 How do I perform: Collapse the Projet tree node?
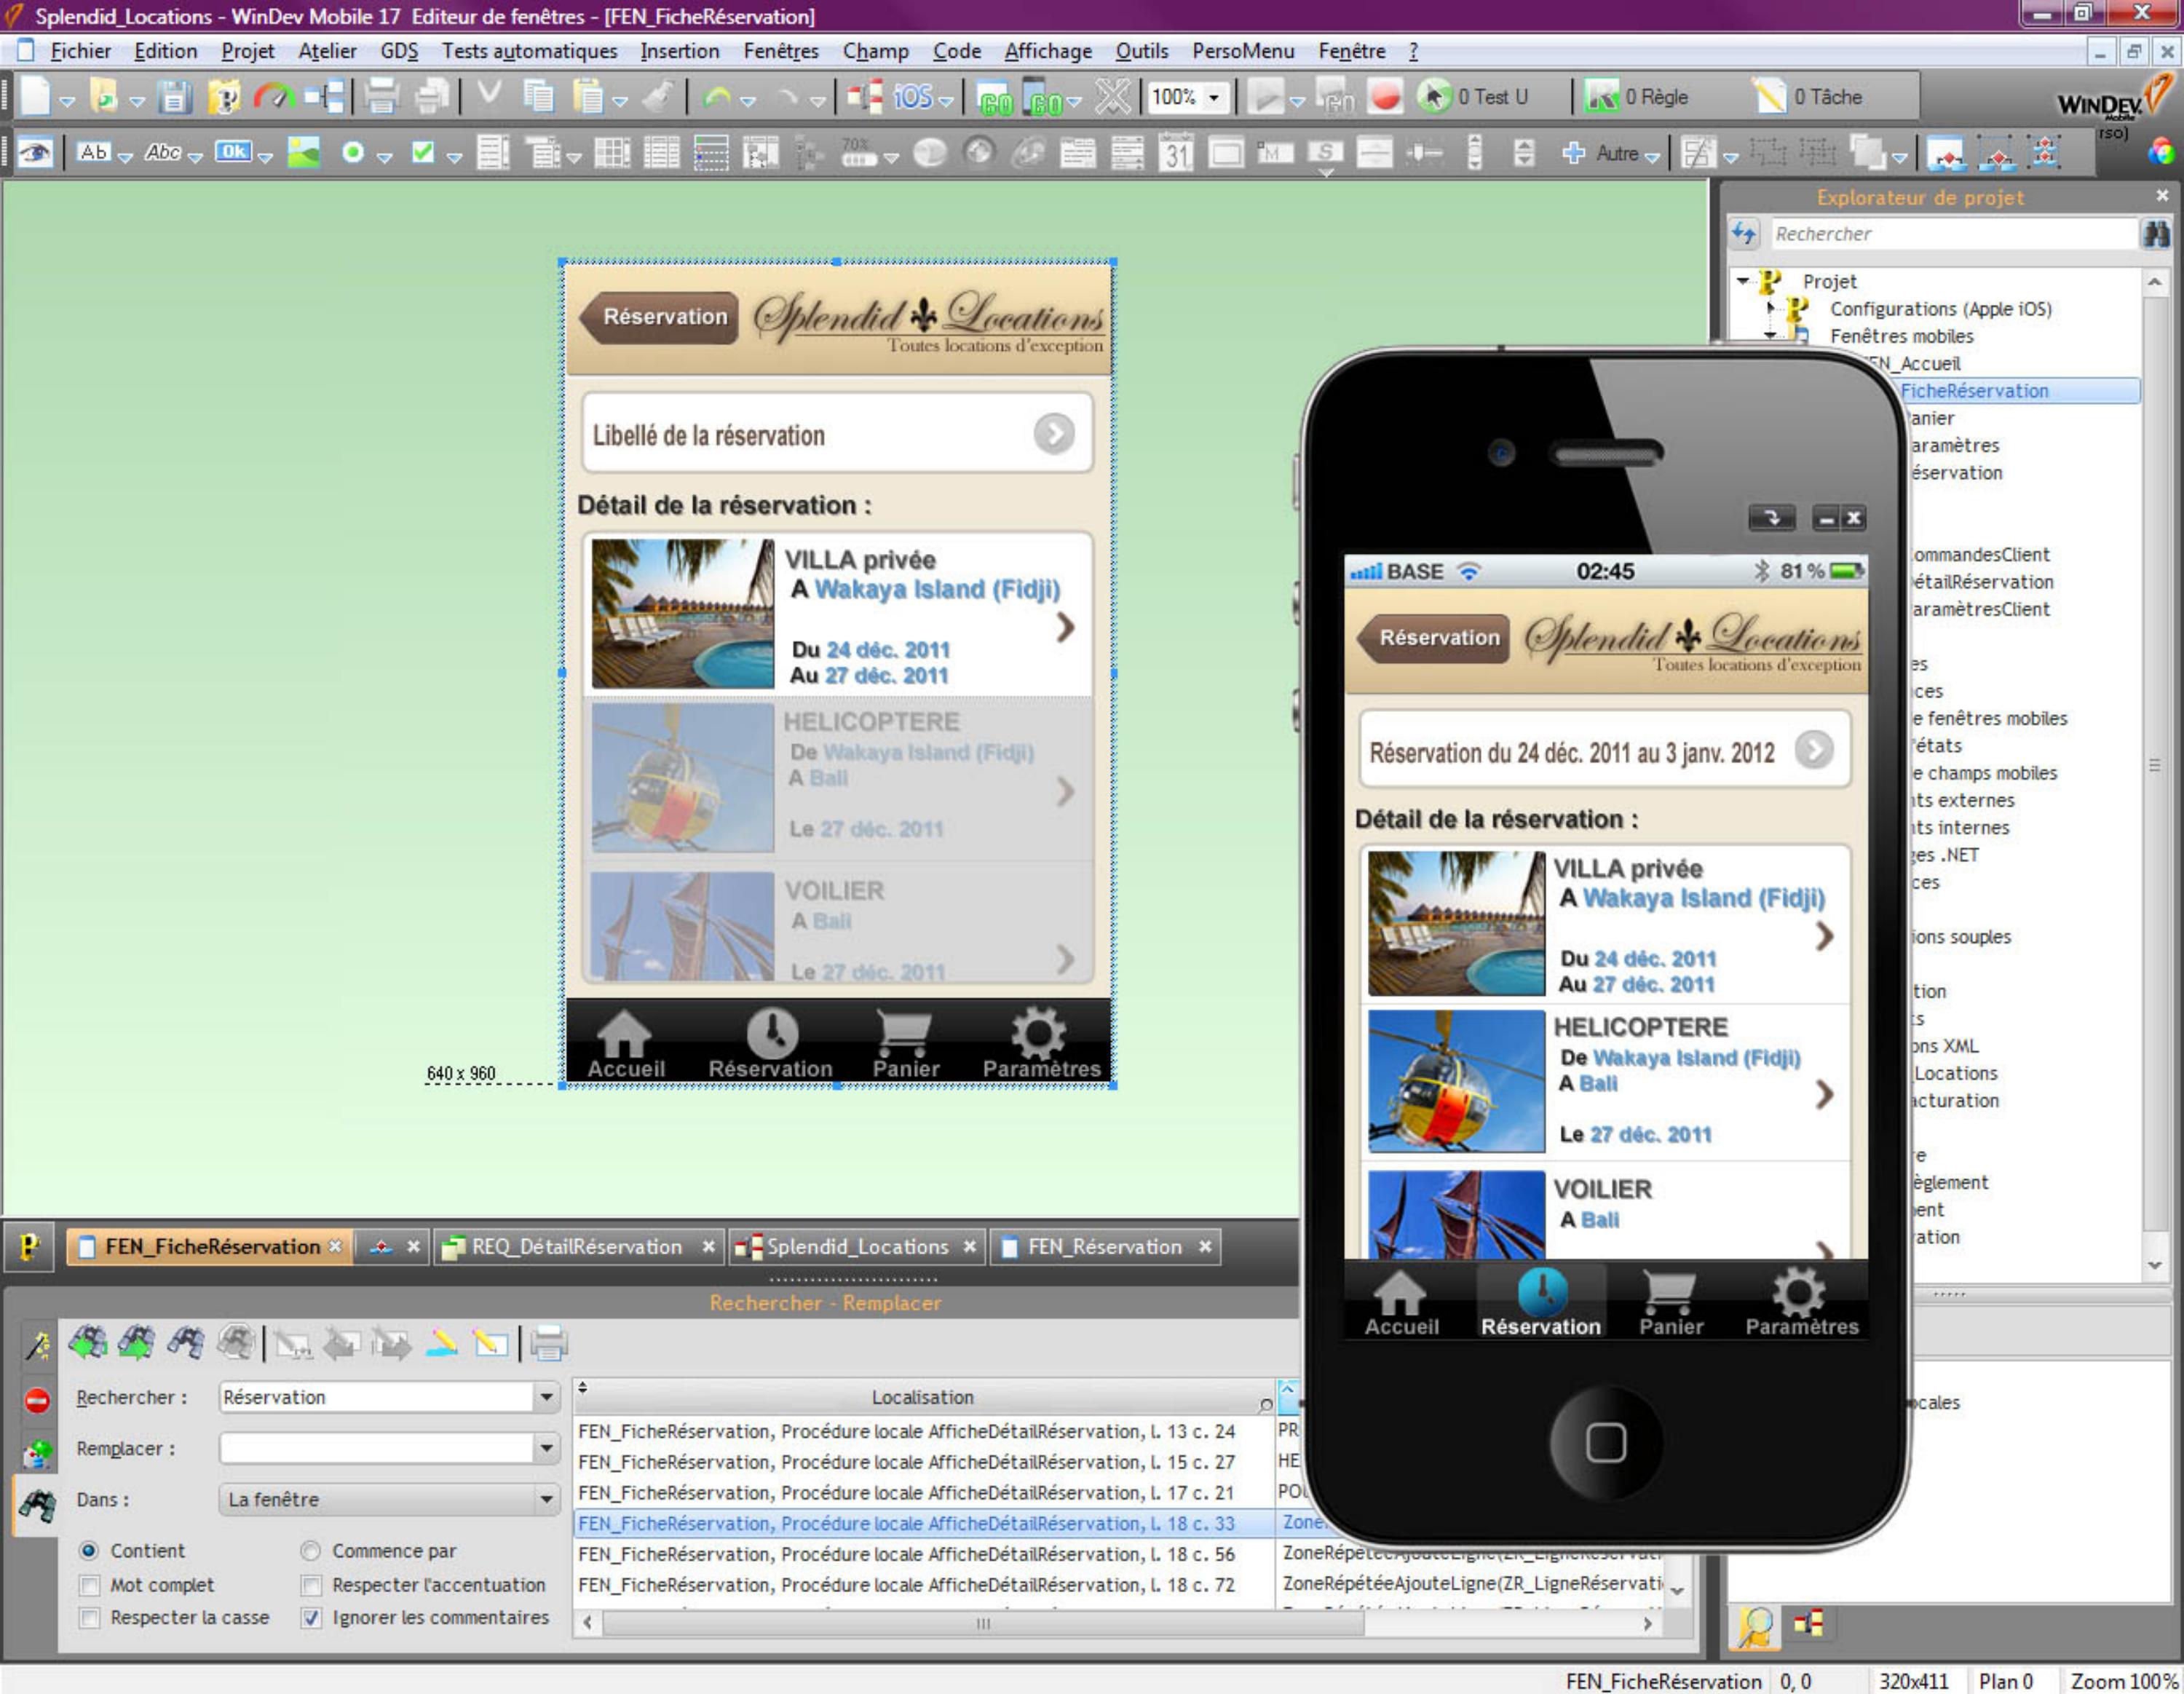point(1743,281)
